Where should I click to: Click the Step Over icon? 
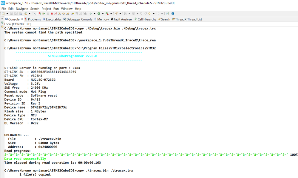pyautogui.click(x=64, y=14)
